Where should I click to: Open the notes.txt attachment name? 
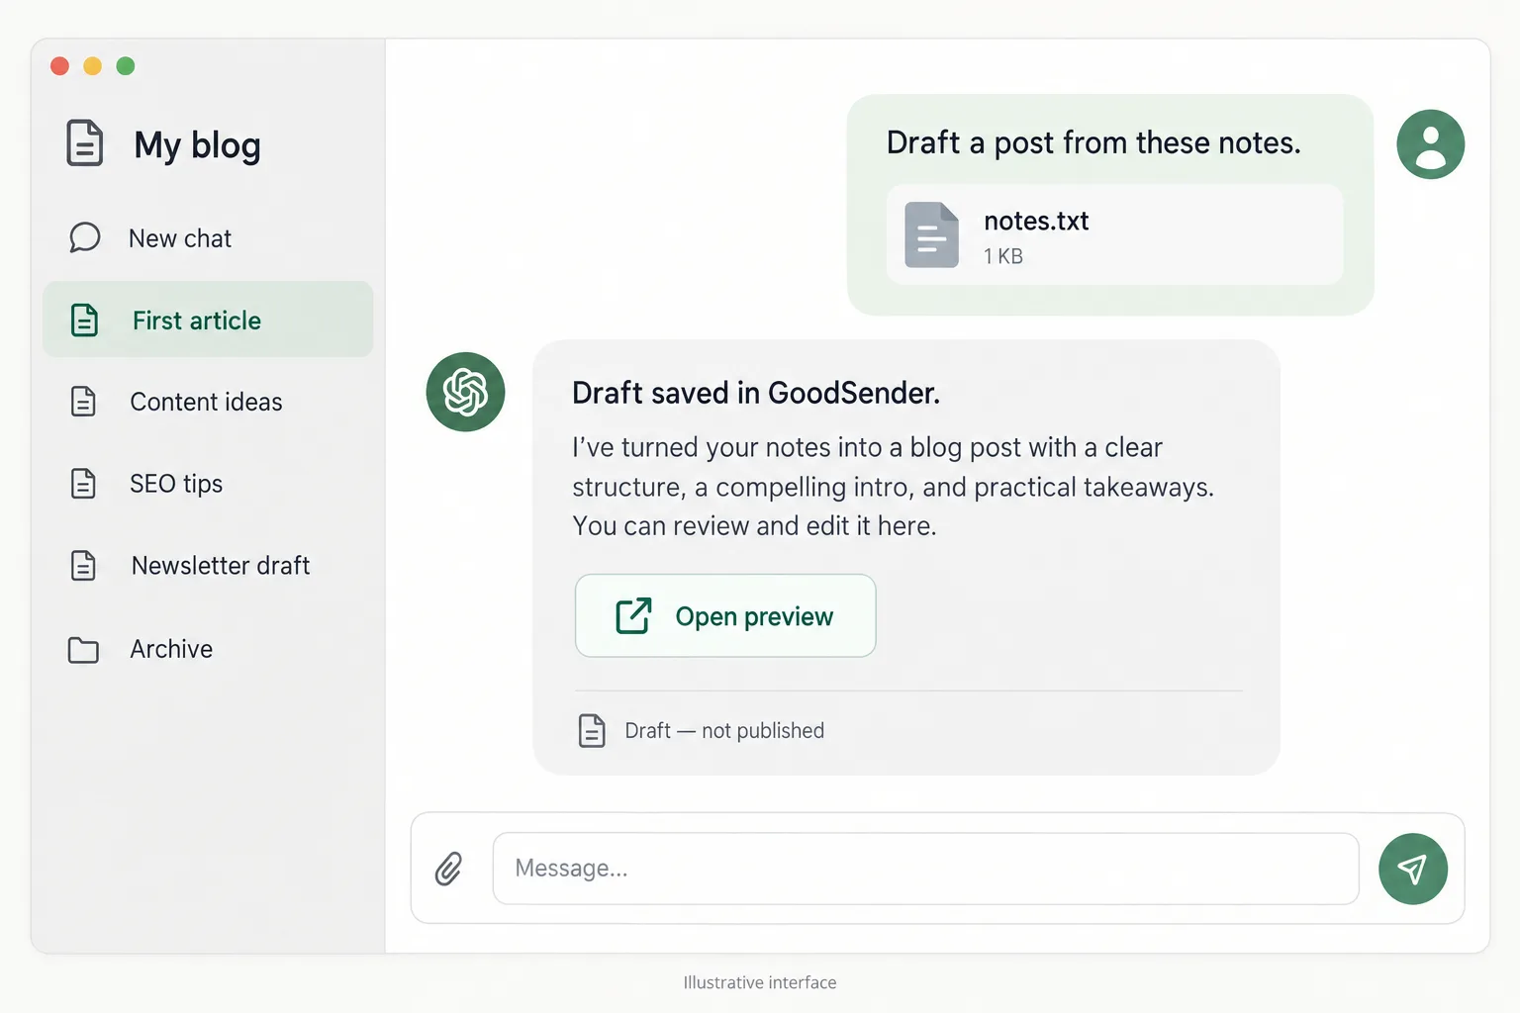pos(1036,221)
